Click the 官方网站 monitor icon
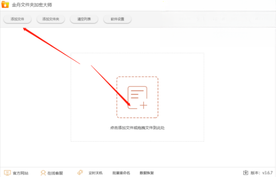Screen dimensions: 276x177 7,173
